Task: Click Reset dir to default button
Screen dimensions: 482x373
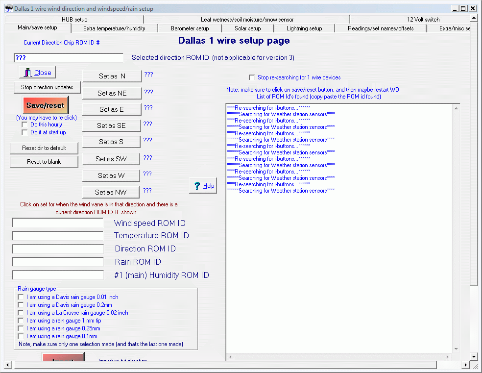Action: [x=44, y=148]
